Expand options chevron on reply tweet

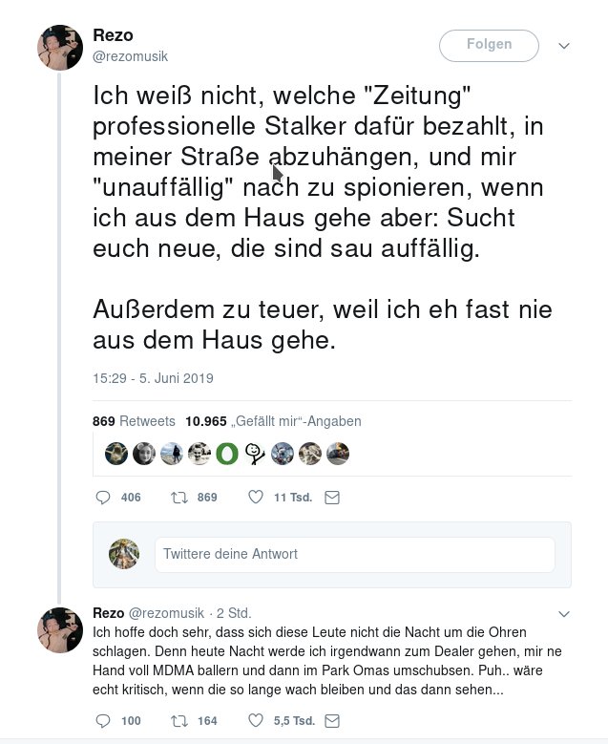(x=563, y=613)
